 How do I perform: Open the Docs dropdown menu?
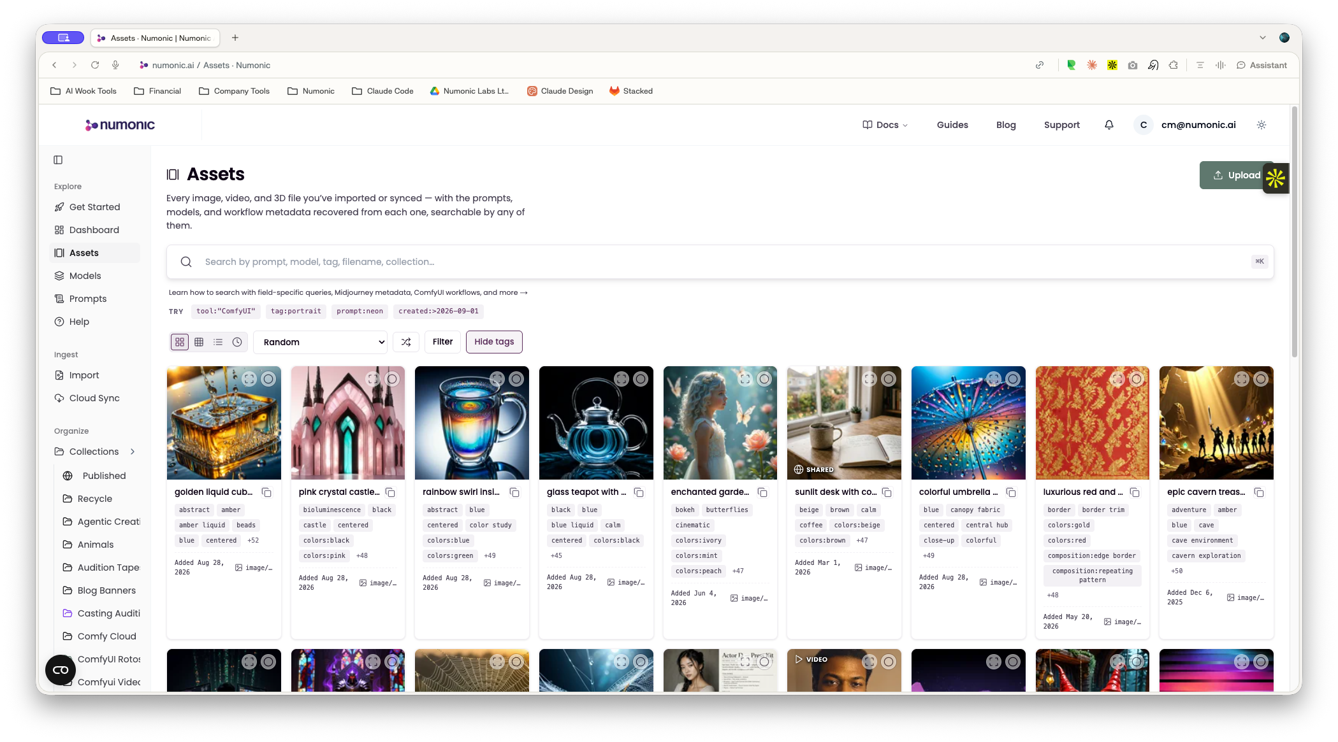(885, 125)
